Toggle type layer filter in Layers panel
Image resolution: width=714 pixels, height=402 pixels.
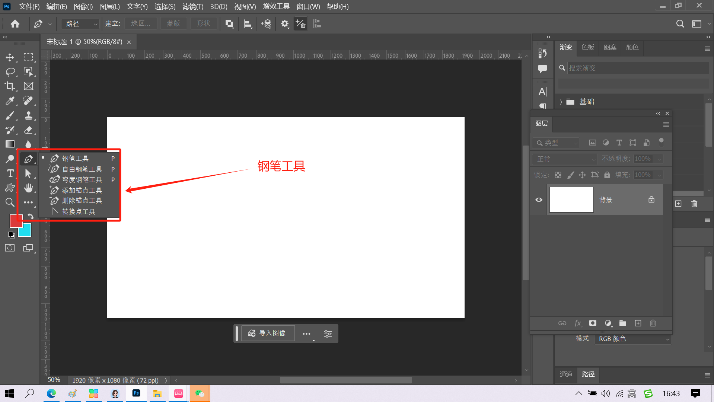point(619,143)
